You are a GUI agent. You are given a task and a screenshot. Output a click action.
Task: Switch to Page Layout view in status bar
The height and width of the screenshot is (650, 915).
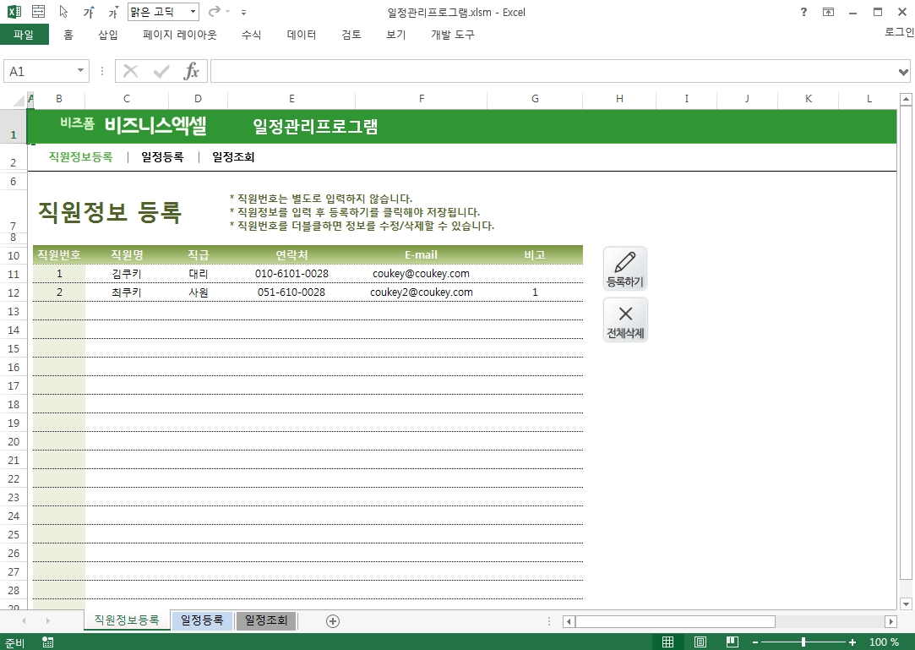[700, 642]
